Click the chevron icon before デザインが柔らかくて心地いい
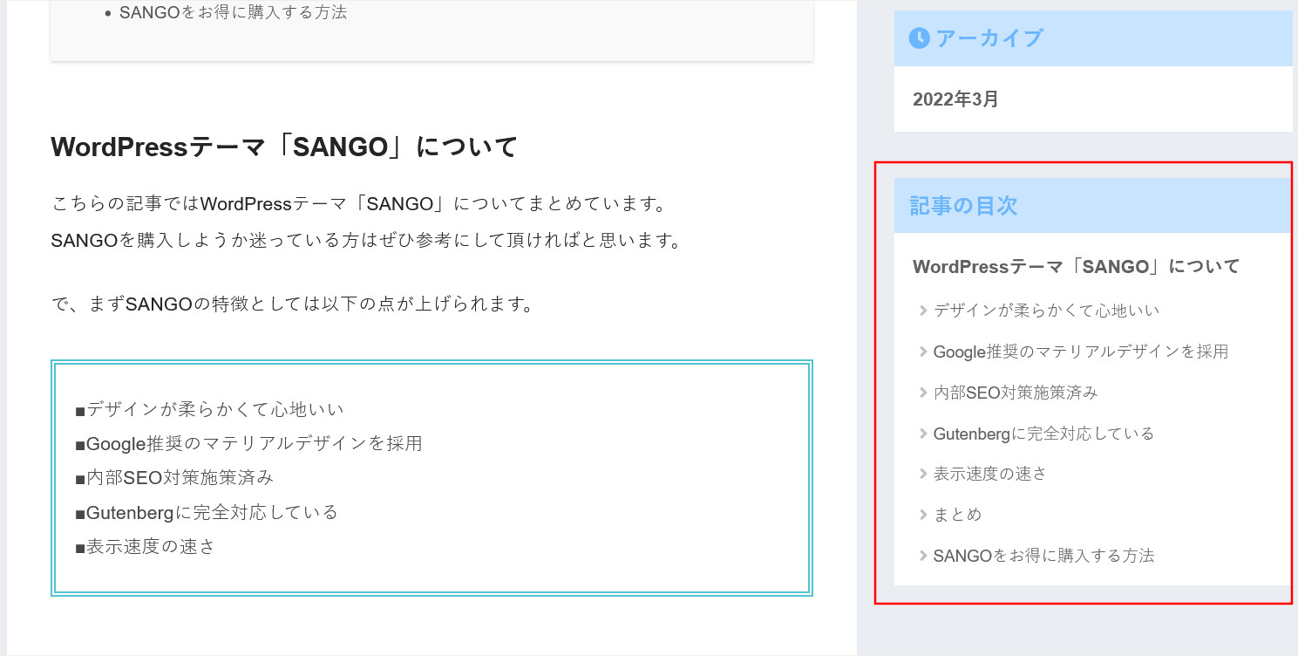 point(922,311)
